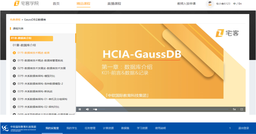
Task: Enter fullscreen mode in the video player
Action: [242, 109]
